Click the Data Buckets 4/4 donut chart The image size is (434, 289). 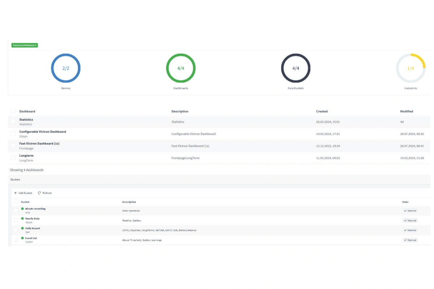tap(295, 68)
